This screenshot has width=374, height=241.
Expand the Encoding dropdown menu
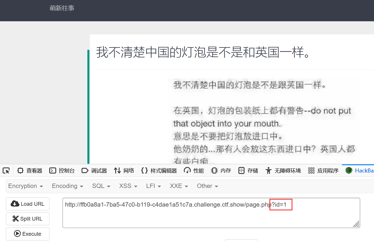(67, 186)
